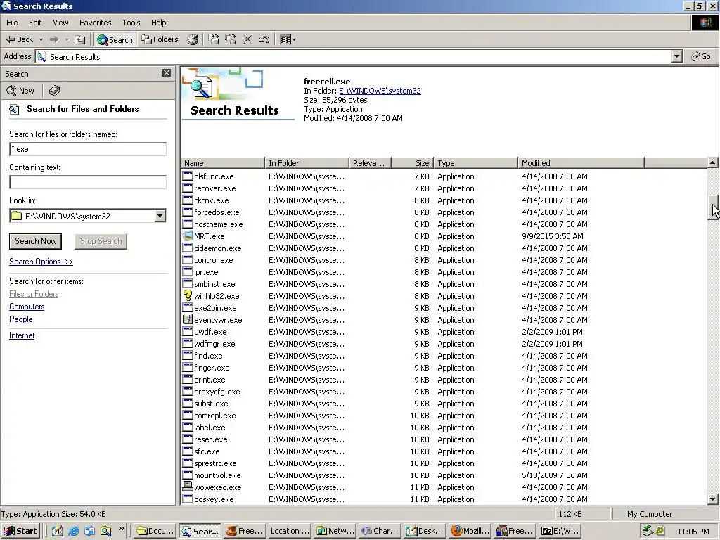Click the Start button
Image resolution: width=720 pixels, height=540 pixels.
20,531
